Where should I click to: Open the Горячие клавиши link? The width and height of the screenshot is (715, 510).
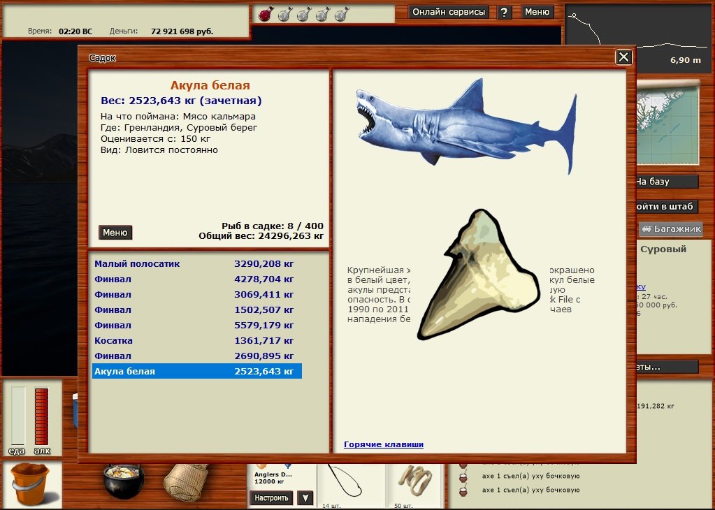pos(384,444)
